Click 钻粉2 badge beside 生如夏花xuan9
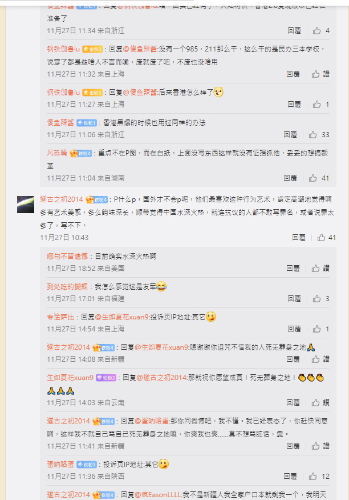Screen dimensions: 349x500 click(106, 378)
